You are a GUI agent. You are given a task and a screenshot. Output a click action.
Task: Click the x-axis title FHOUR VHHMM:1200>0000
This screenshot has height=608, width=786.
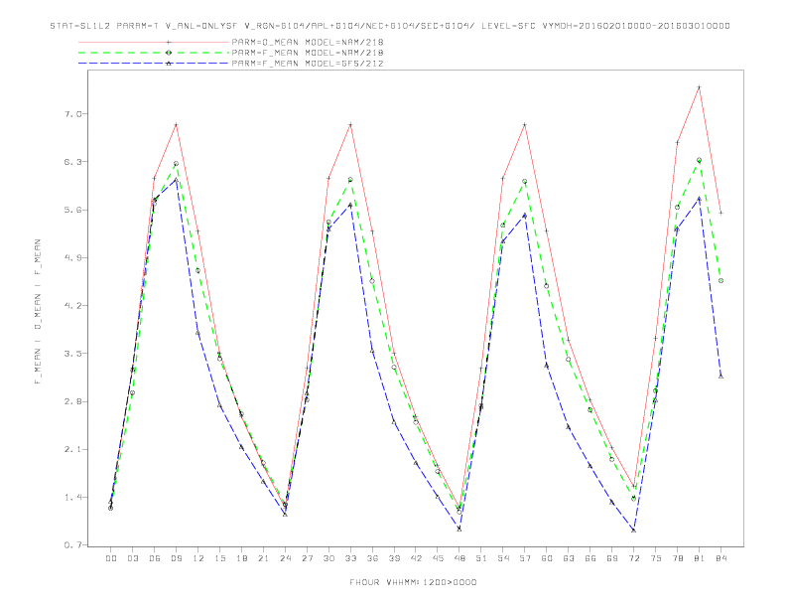click(413, 582)
